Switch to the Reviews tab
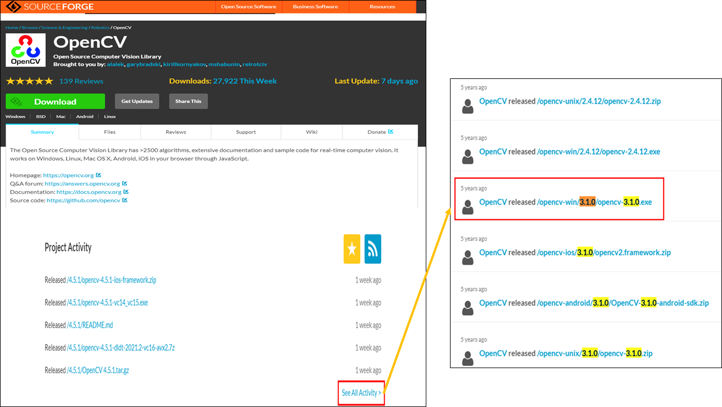 [x=176, y=132]
